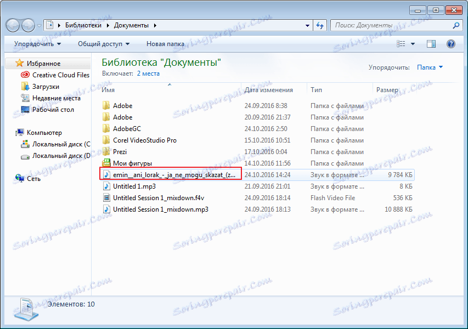Open Локальный диск (D) in sidebar

pos(61,155)
